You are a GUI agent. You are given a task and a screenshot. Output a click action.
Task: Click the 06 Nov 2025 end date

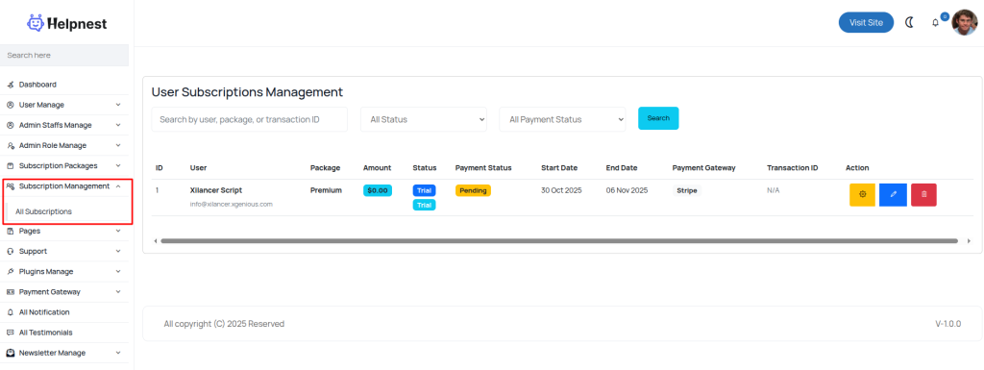point(627,190)
